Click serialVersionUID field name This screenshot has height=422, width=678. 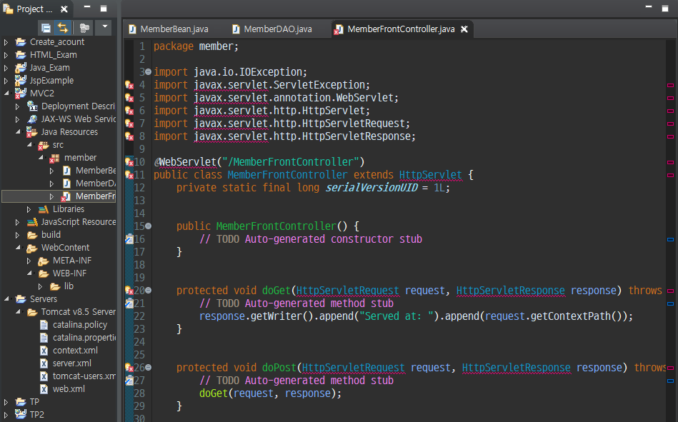pyautogui.click(x=372, y=188)
